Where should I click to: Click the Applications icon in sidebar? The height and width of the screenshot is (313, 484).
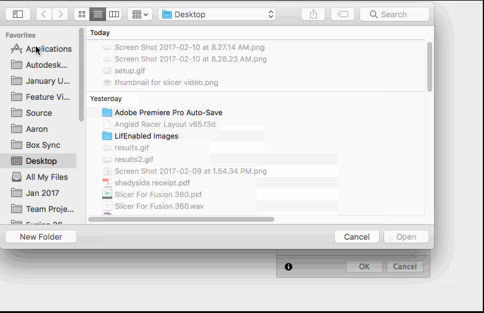coord(17,49)
